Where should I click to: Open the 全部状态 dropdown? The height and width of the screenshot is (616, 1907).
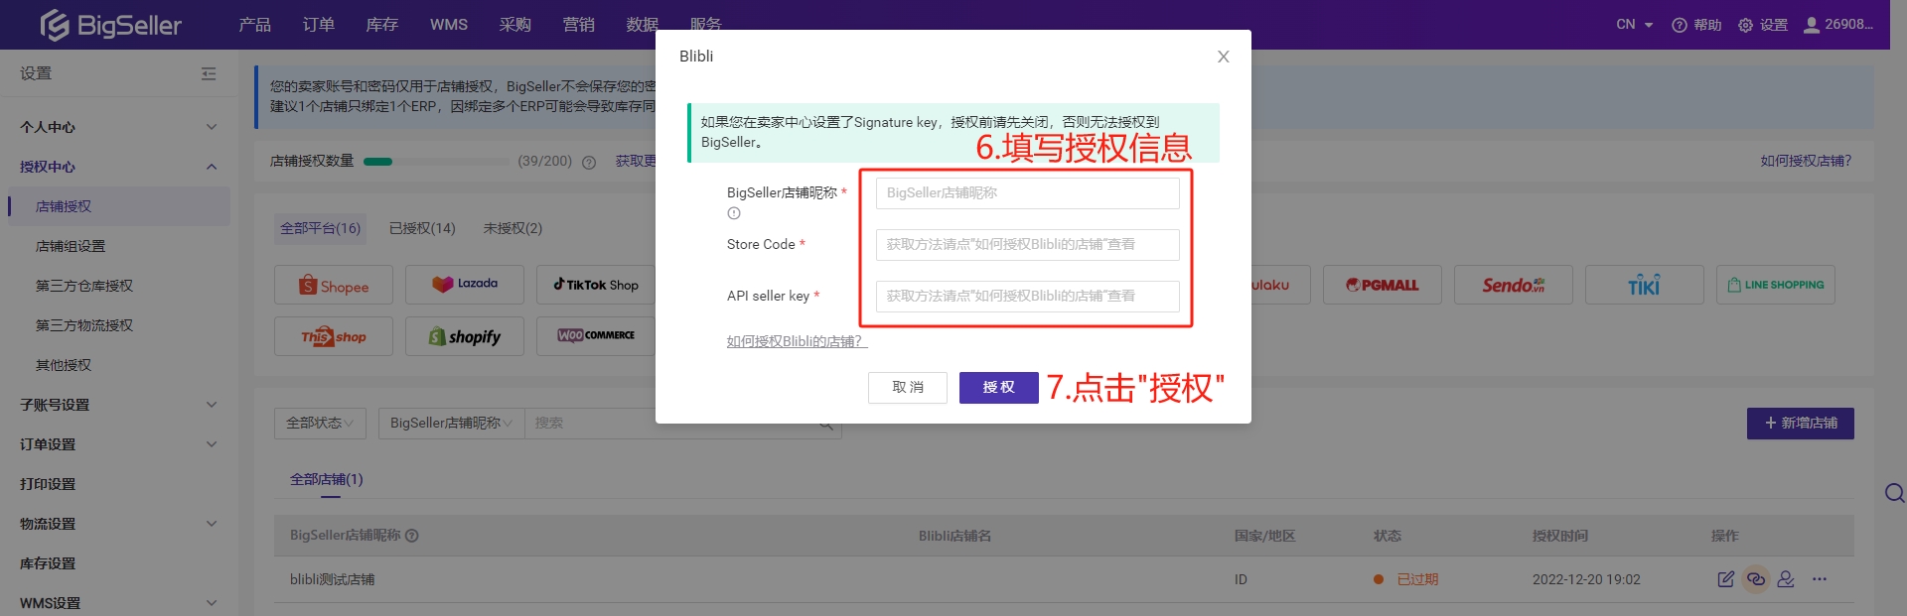coord(320,424)
